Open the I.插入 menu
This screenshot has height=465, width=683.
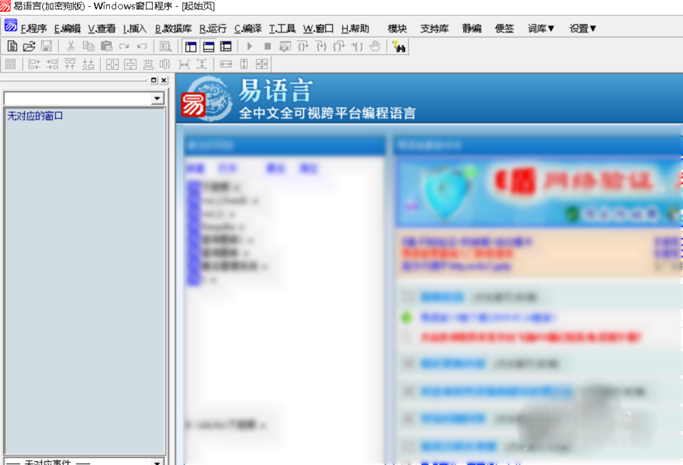pos(135,29)
